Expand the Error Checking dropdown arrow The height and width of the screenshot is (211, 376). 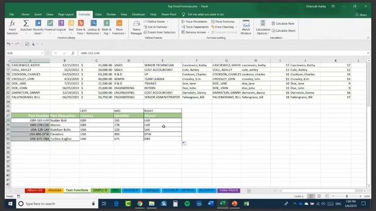pyautogui.click(x=236, y=27)
